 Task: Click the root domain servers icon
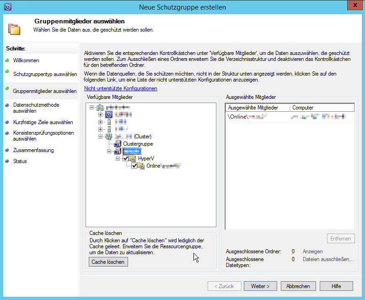(101, 108)
